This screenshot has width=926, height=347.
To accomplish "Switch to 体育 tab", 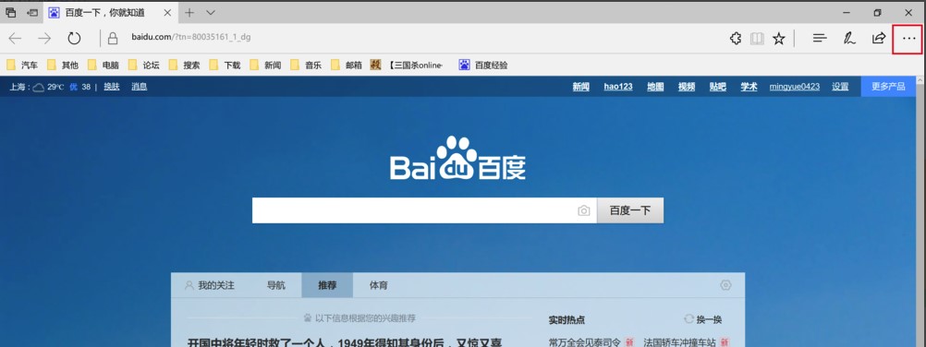I will [379, 285].
